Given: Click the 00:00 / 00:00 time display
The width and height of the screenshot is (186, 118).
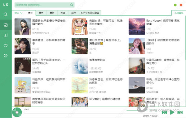Looking at the screenshot, I should tap(150, 116).
